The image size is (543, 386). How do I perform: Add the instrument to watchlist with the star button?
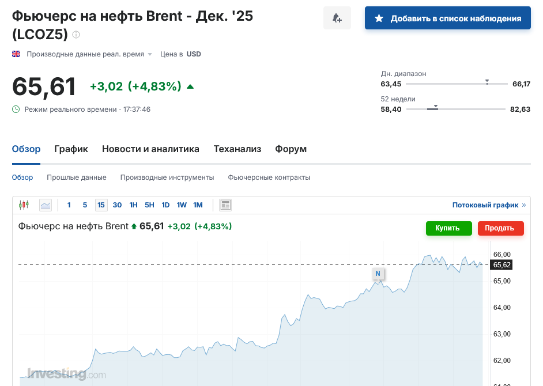pos(447,18)
